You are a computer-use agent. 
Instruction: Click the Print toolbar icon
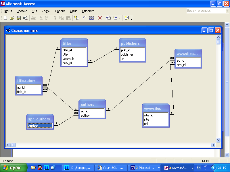34,18
